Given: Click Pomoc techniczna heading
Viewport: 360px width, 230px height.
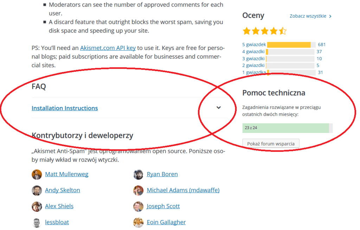Looking at the screenshot, I should tap(274, 93).
